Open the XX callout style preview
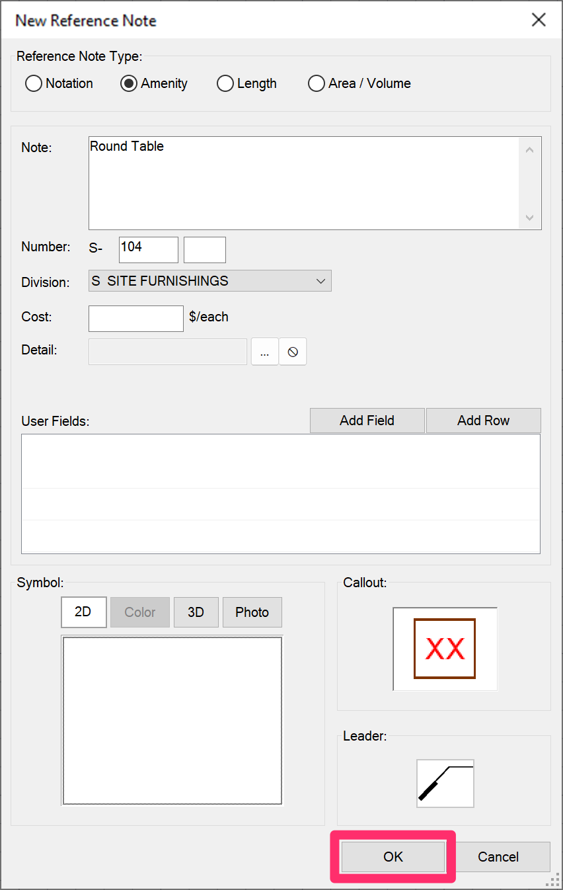Screen dimensions: 563x890 445,649
